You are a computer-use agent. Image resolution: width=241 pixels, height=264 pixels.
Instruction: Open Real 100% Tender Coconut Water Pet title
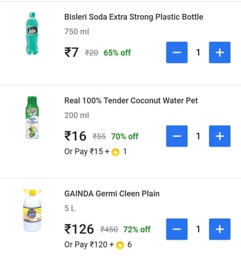(131, 100)
